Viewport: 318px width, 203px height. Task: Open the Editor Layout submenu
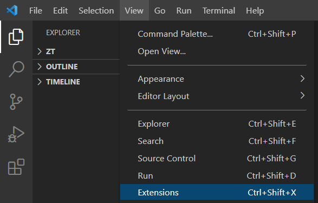[217, 96]
